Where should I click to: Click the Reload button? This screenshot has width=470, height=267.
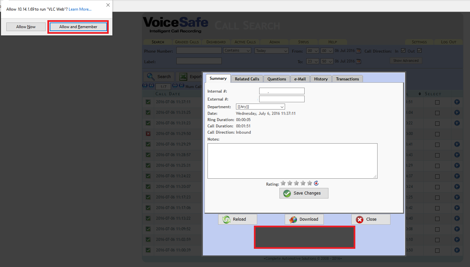[237, 219]
